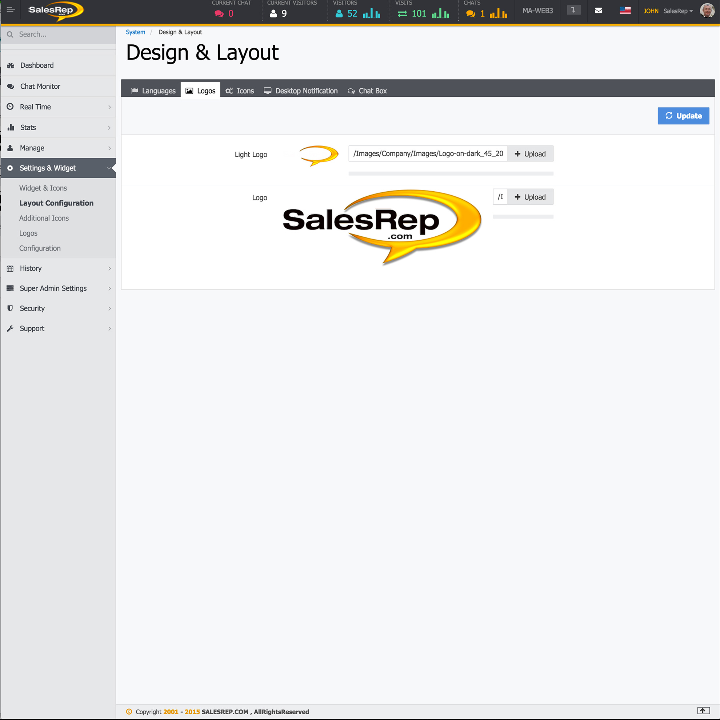Click Upload button for Light Logo
The image size is (720, 720).
tap(530, 153)
